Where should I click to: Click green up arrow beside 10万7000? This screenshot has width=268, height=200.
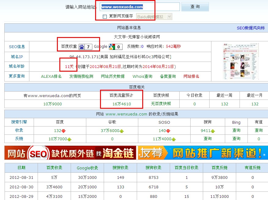[x=69, y=139]
